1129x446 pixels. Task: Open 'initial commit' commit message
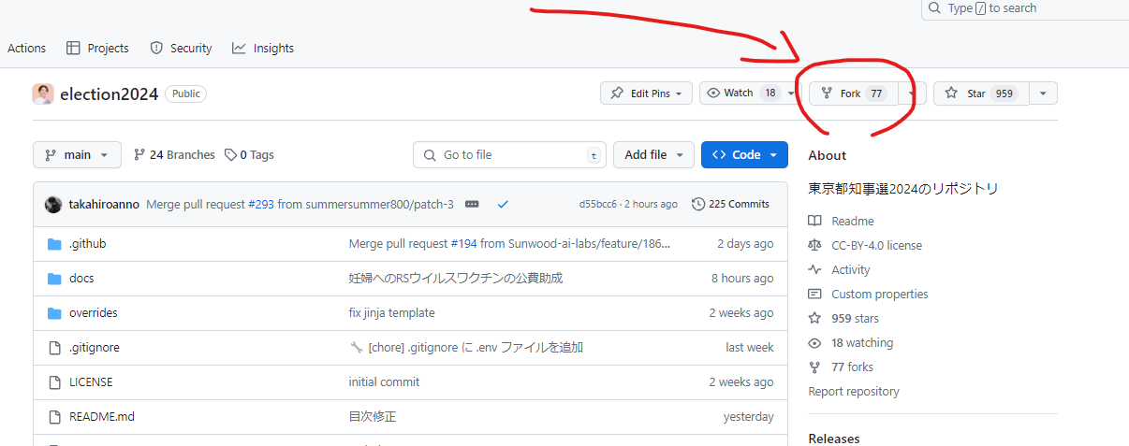[x=384, y=381]
